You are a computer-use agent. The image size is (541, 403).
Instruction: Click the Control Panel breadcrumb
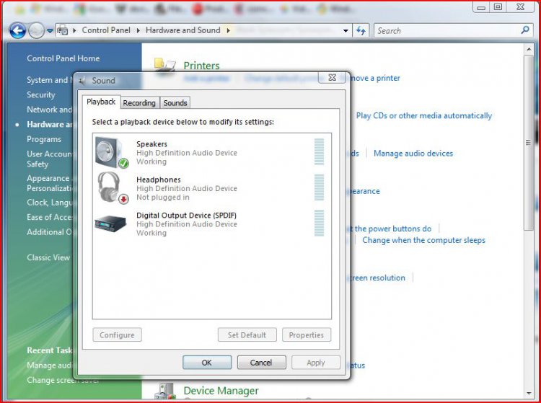point(106,30)
